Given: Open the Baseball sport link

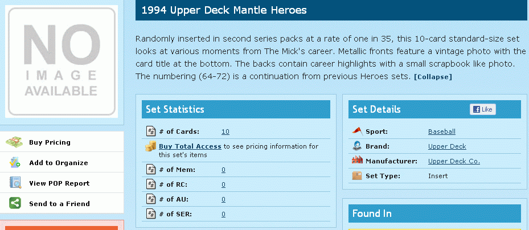Looking at the screenshot, I should coord(442,132).
